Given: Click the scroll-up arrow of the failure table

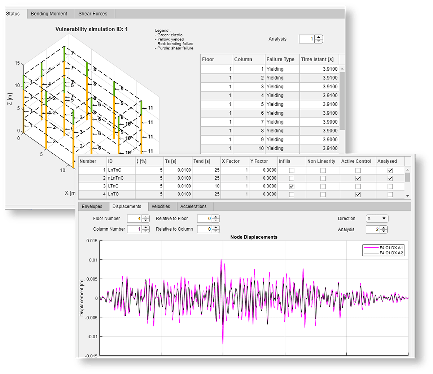Looking at the screenshot, I should 342,69.
